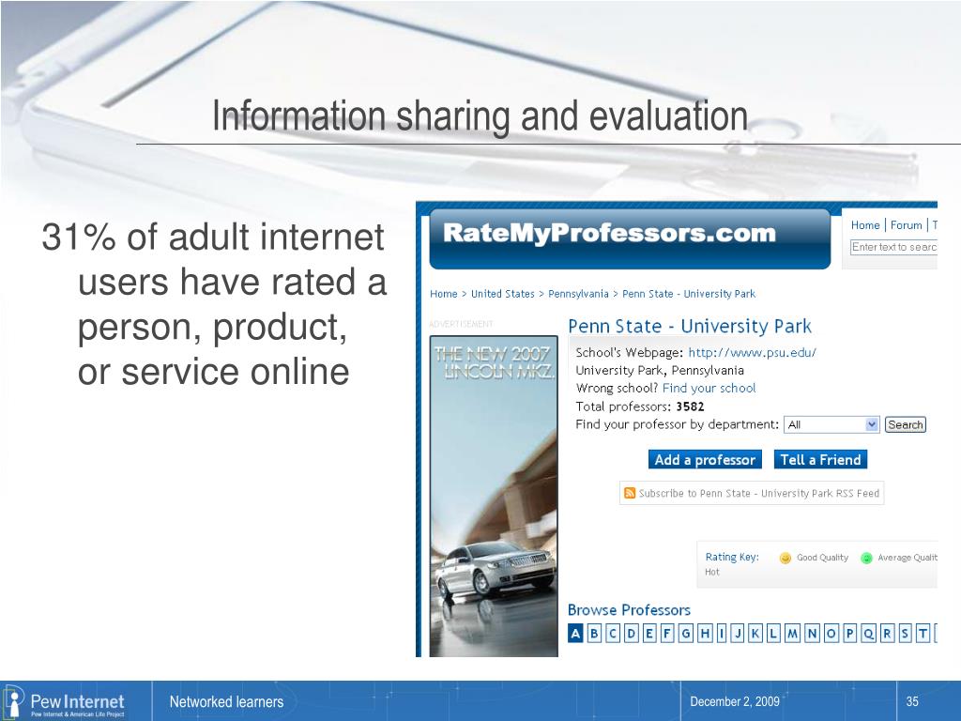Click the total professors count 3582
The image size is (961, 721).
click(x=690, y=407)
